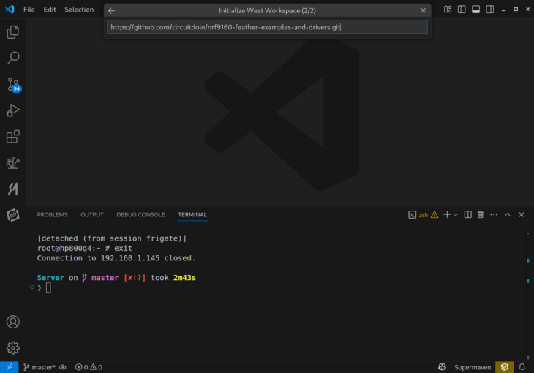This screenshot has width=534, height=373.
Task: Open the Explorer view in activity bar
Action: [13, 32]
